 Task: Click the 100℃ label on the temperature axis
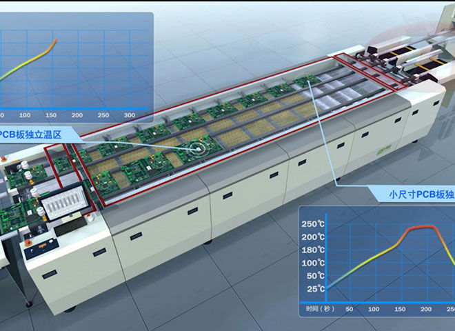312,263
